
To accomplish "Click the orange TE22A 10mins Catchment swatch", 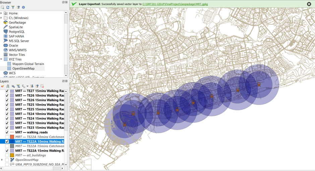I will 12,137.
